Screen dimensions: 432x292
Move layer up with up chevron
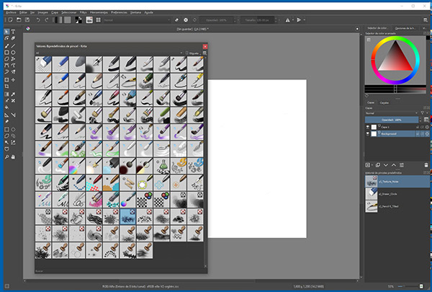[394, 165]
